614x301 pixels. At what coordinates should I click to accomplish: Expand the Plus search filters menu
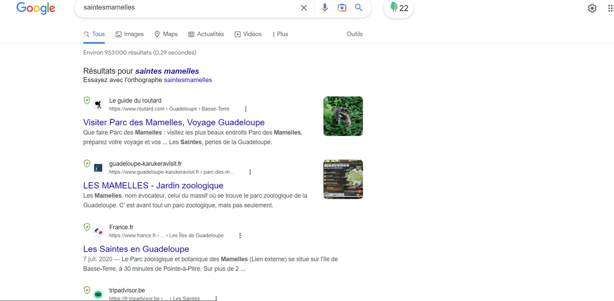tap(280, 34)
